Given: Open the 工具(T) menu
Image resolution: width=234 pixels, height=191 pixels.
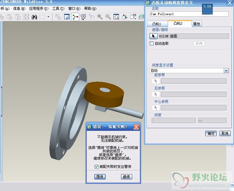Looking at the screenshot, I should click(58, 9).
